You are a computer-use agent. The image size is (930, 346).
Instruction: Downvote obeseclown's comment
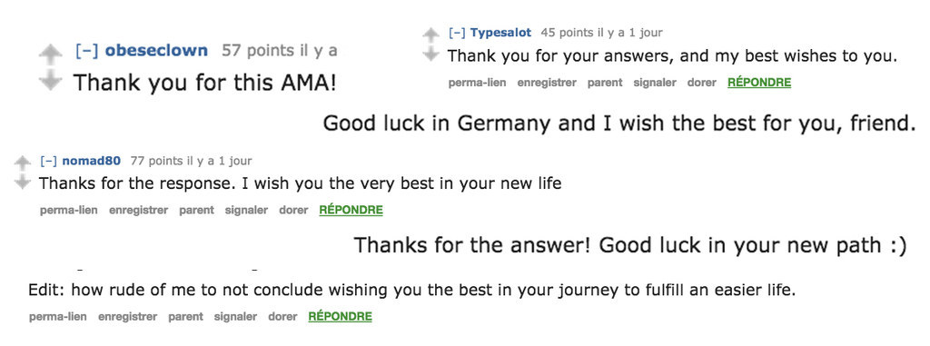point(50,80)
